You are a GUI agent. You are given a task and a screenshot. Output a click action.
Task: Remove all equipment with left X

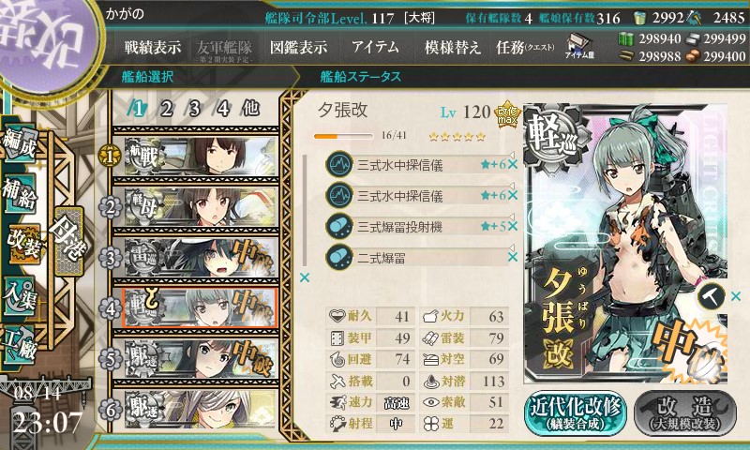click(x=304, y=277)
